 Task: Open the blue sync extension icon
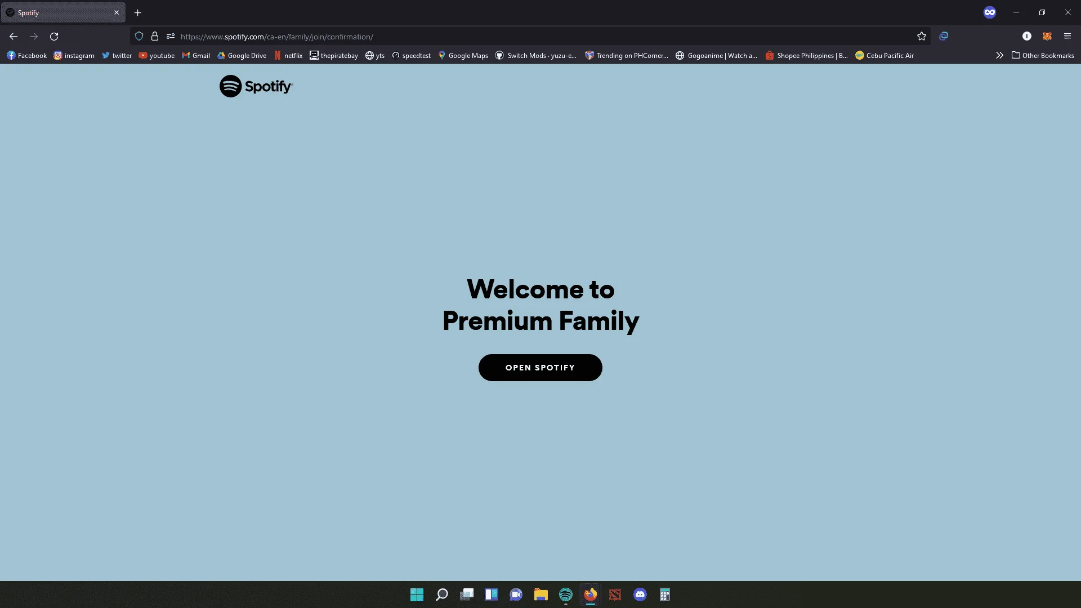944,37
